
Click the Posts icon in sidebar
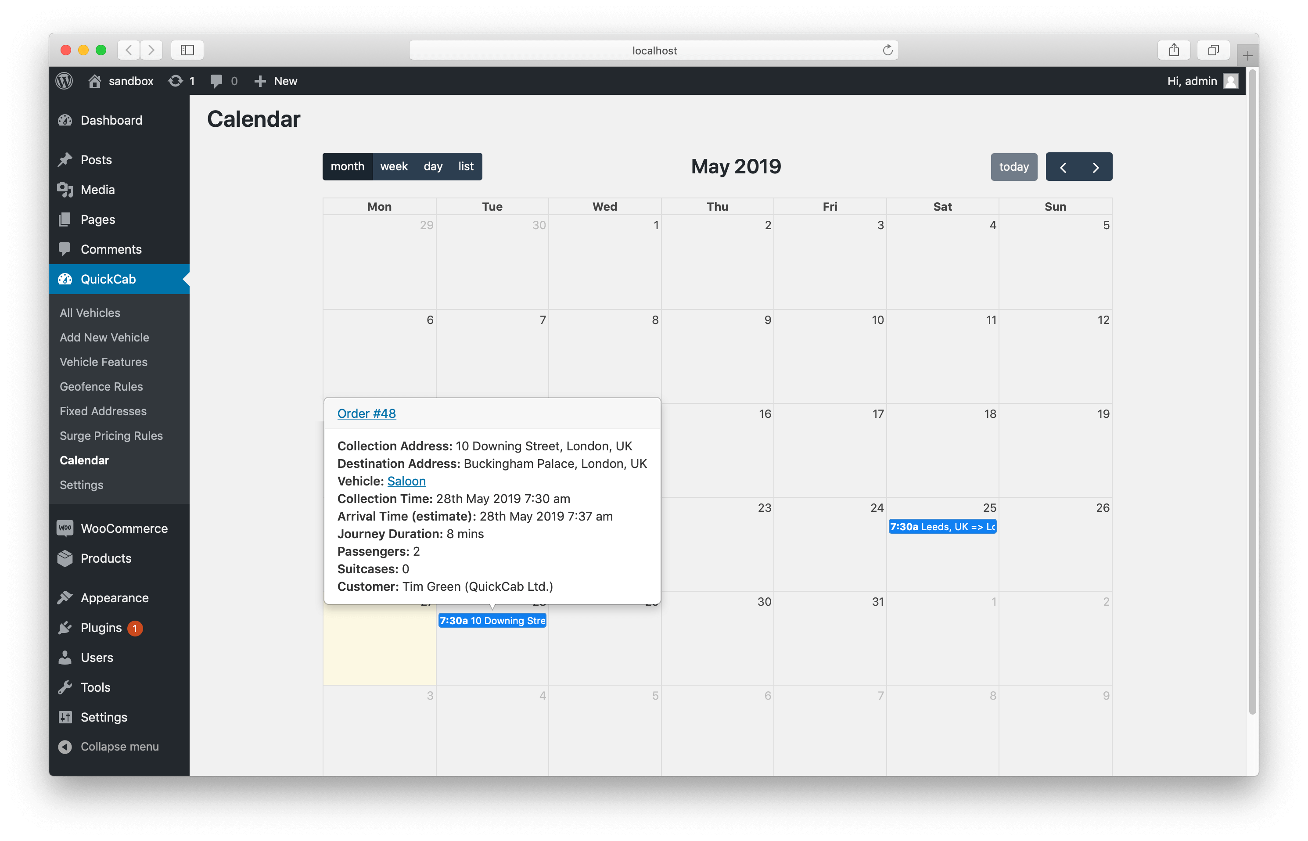65,159
